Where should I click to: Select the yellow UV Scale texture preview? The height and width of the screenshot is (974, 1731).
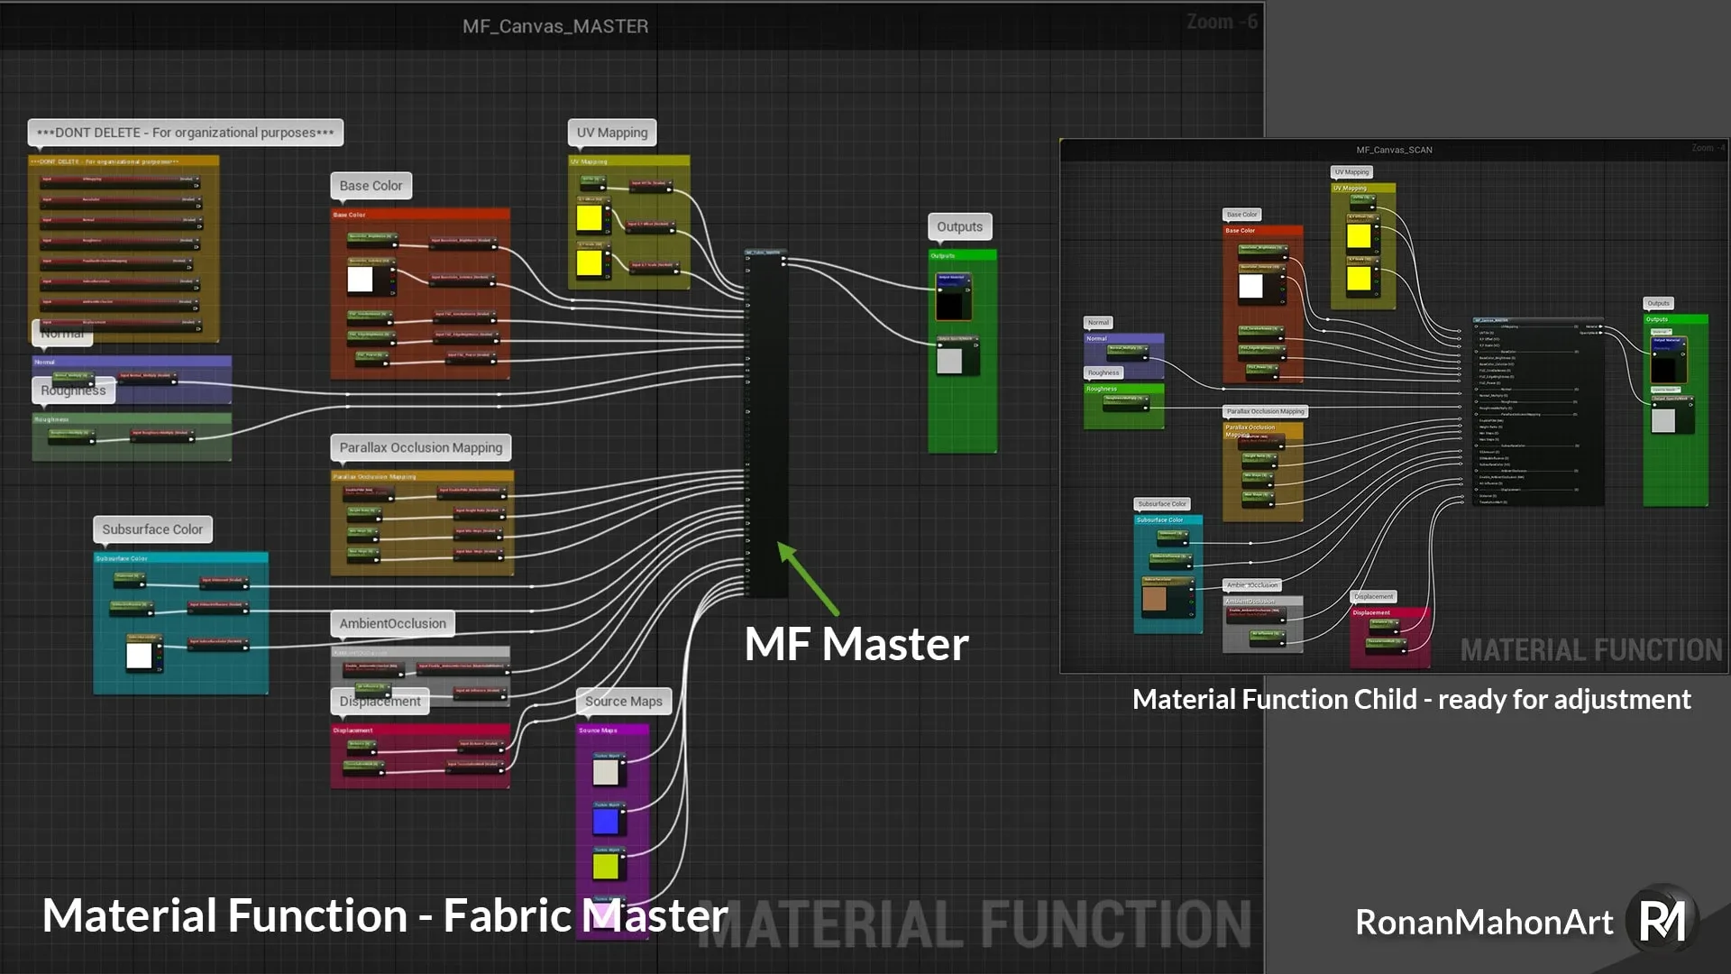click(x=591, y=263)
